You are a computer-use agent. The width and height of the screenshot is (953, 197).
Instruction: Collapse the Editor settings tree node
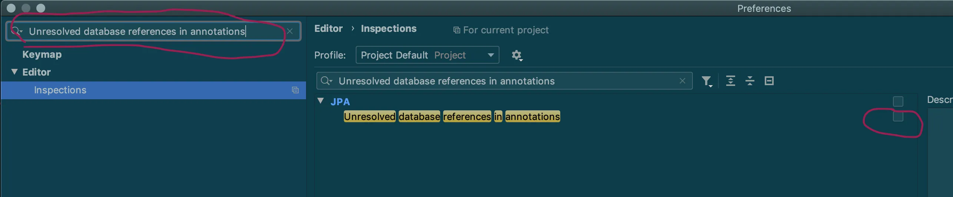14,72
